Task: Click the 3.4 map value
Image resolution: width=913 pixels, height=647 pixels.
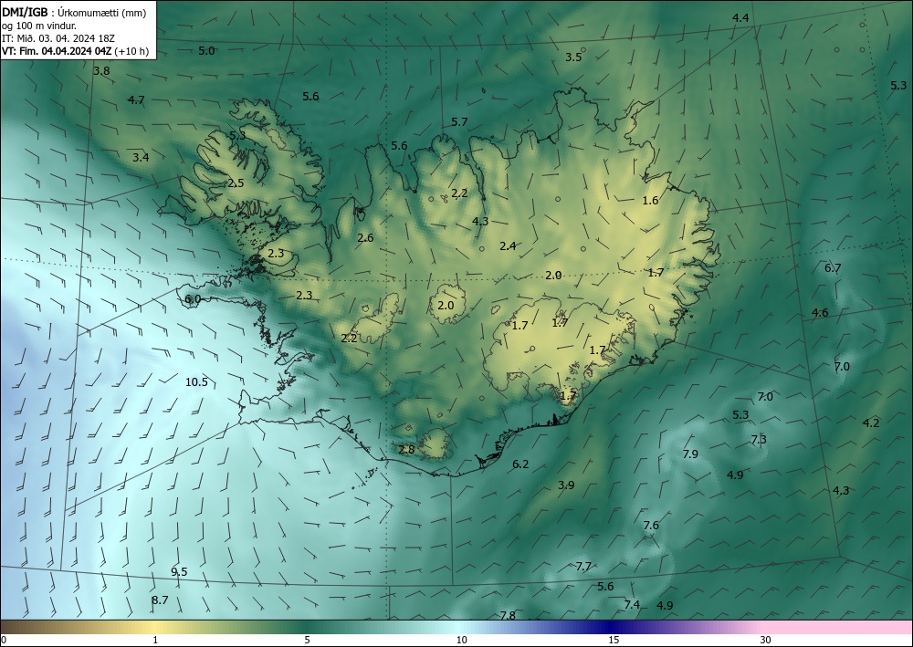Action: click(141, 157)
